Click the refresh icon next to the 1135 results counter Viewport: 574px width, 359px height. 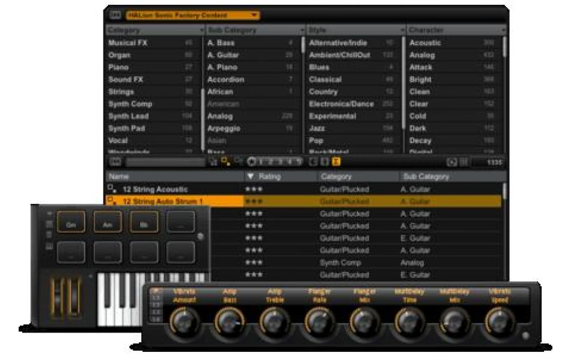click(452, 162)
